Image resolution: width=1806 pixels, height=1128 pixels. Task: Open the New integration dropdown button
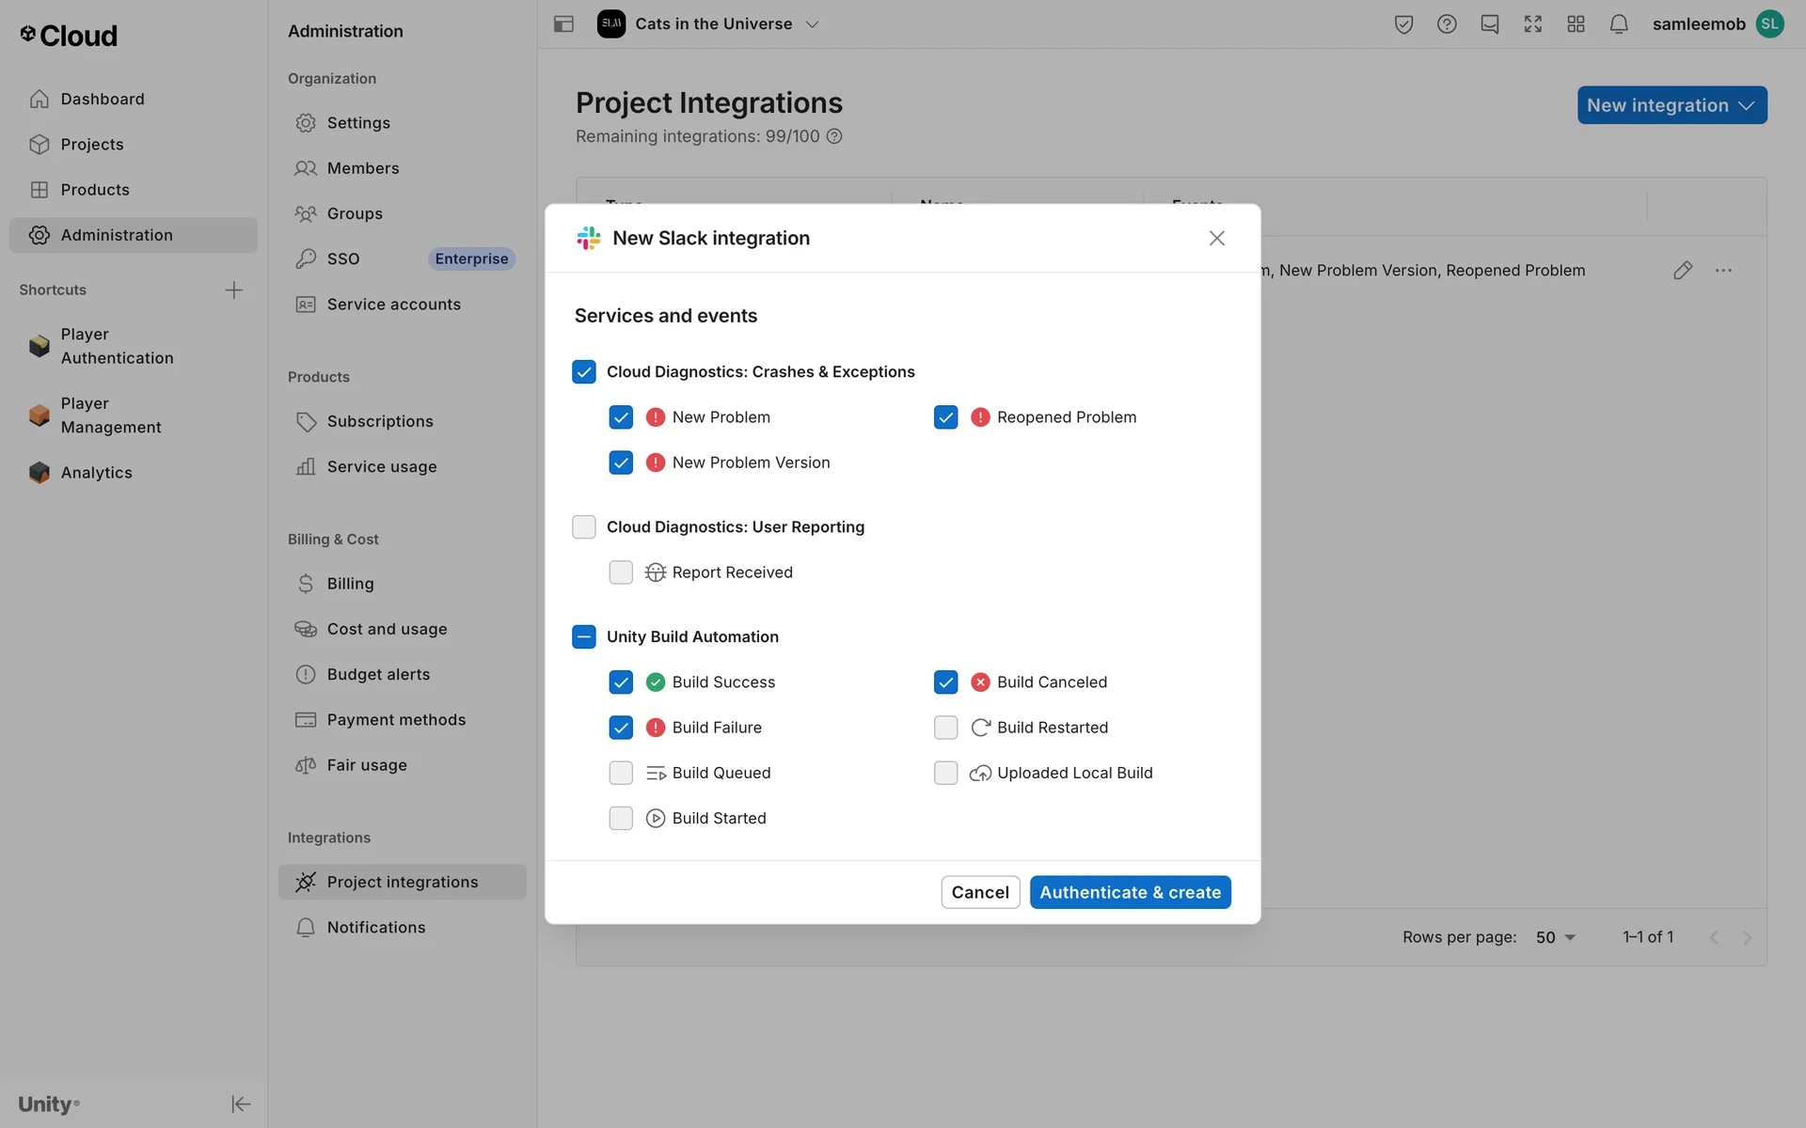(x=1671, y=105)
